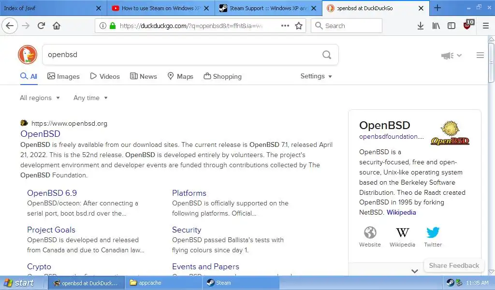Screen dimensions: 495x290
Task: Click the Share Feedback button
Action: click(454, 265)
